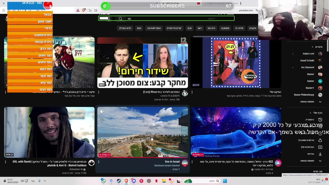This screenshot has height=185, width=329.
Task: Open Netflix from the taskbar
Action: (x=156, y=181)
